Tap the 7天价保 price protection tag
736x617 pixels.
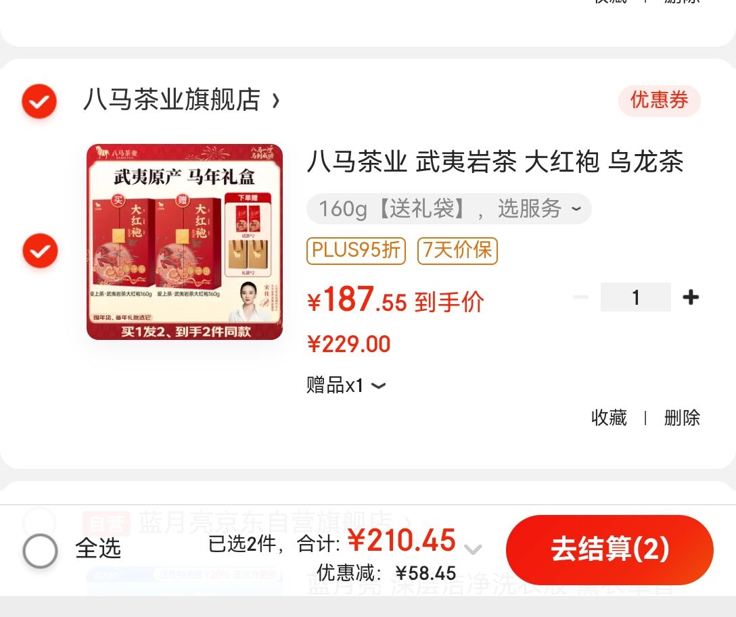click(x=457, y=250)
